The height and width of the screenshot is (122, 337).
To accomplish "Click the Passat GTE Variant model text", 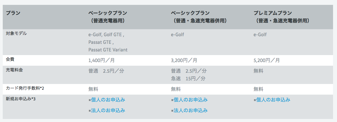I will 108,50.
